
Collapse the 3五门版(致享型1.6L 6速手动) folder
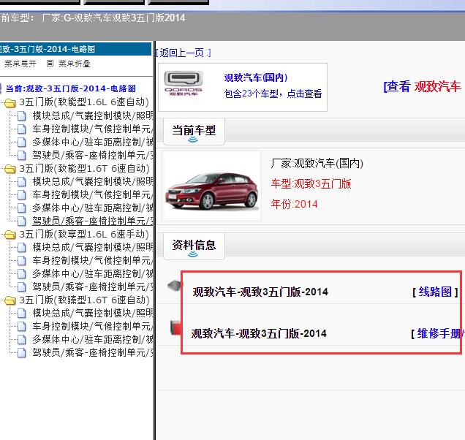pyautogui.click(x=84, y=234)
